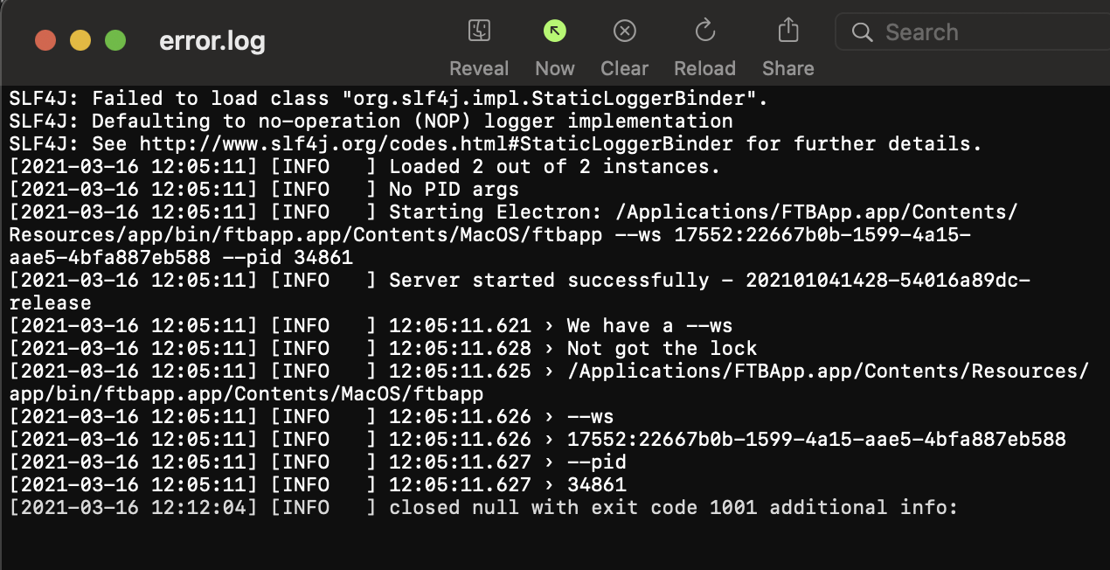This screenshot has height=570, width=1110.
Task: Click the "Reload" text label in toolbar
Action: click(x=704, y=68)
